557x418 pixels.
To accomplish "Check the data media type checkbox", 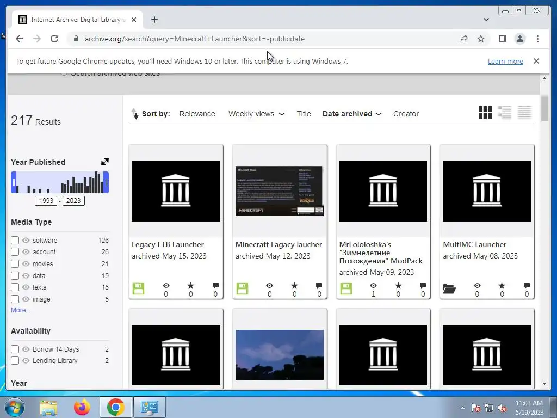I will coord(15,275).
